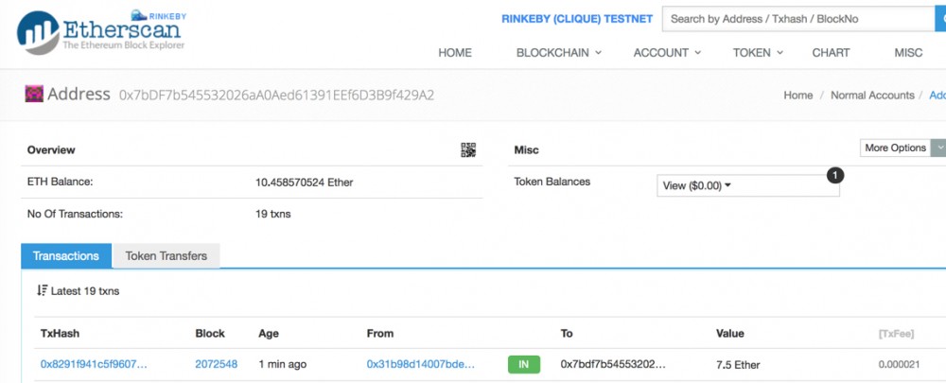Expand the TOKEN menu
The height and width of the screenshot is (383, 946).
758,52
